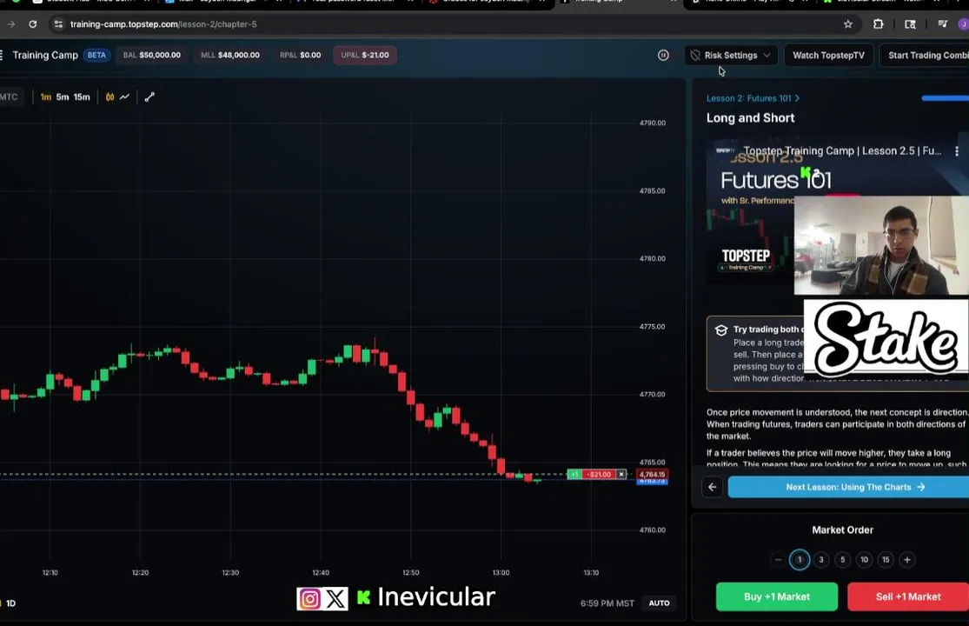This screenshot has height=626, width=969.
Task: Play the Futures 101 lesson video
Action: point(838,210)
